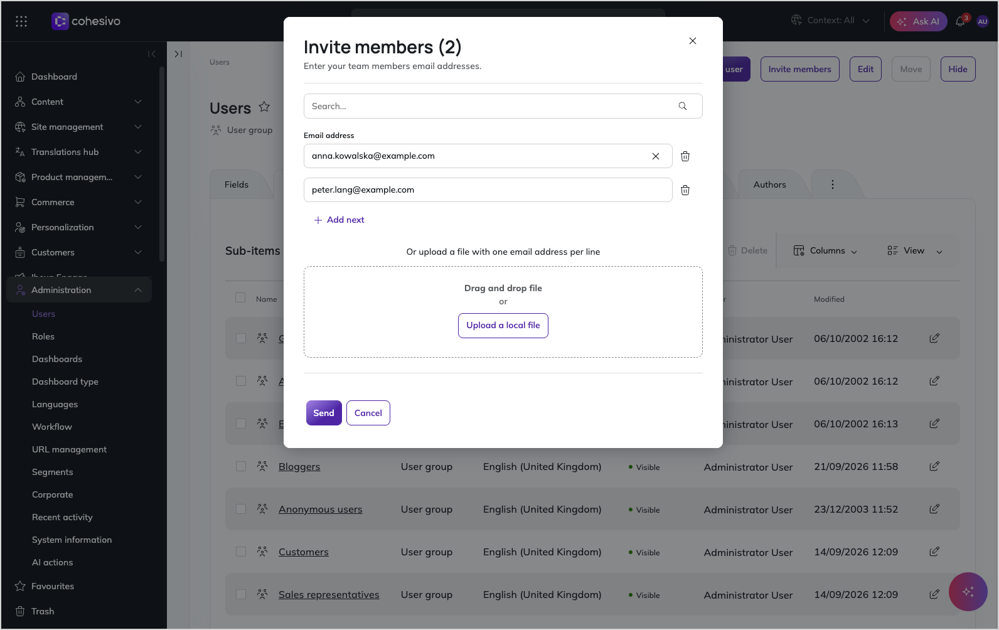Tick the select-all checkbox in table header

pyautogui.click(x=240, y=297)
